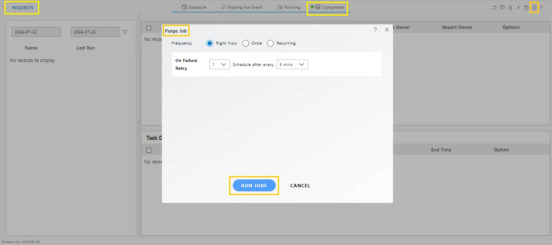Click the filter funnel icon beside dates

pos(125,32)
